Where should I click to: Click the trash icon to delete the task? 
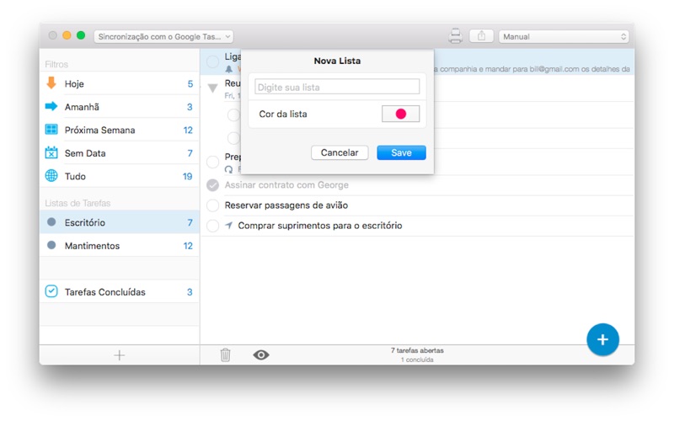(x=225, y=355)
